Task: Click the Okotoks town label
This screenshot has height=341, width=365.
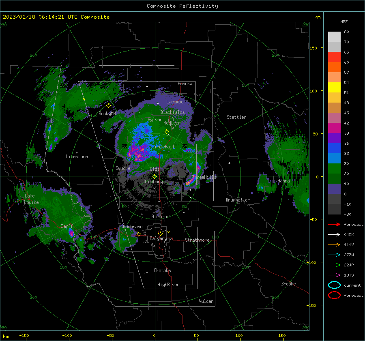Action: tap(162, 270)
